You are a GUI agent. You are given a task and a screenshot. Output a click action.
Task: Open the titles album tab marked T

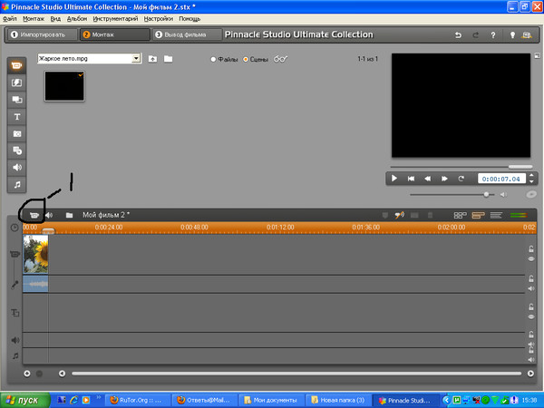tap(16, 117)
